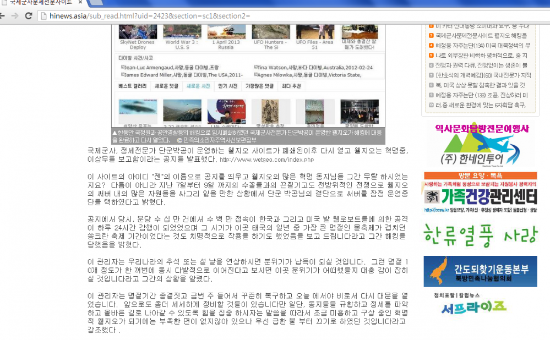Image resolution: width=550 pixels, height=340 pixels.
Task: Click the 한네인투어 travel agency banner
Action: (x=480, y=145)
